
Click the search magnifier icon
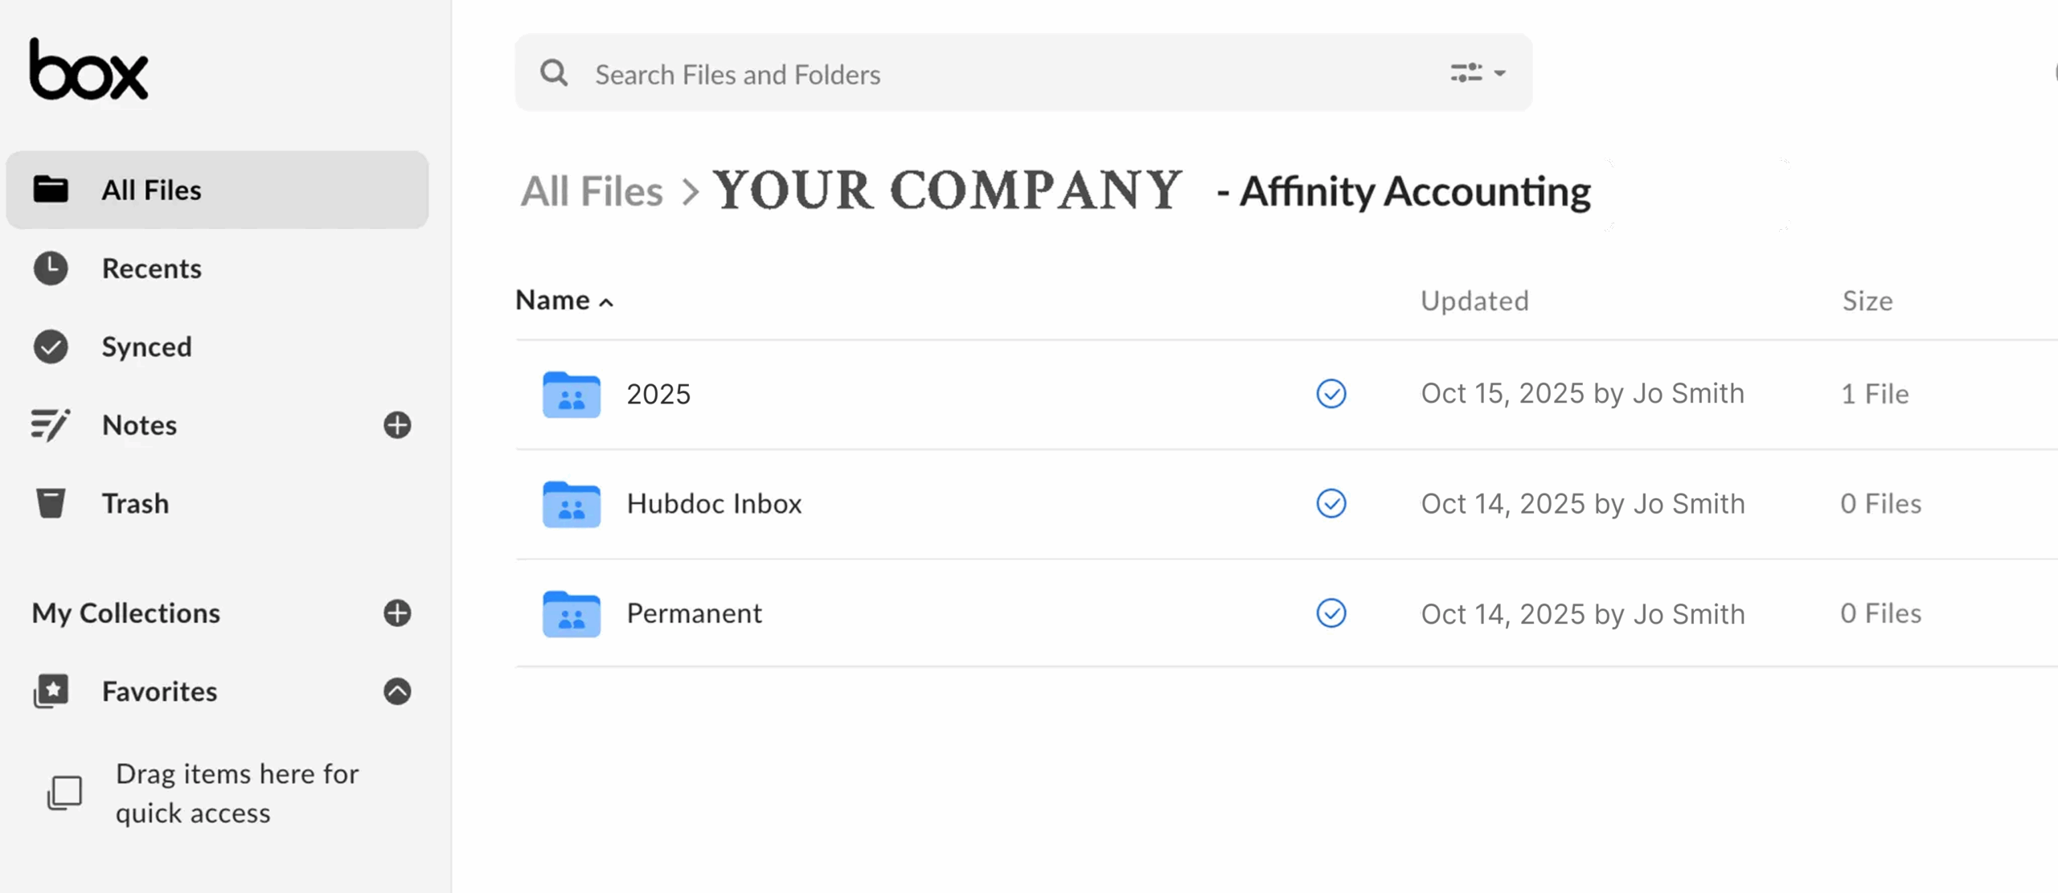pos(554,73)
